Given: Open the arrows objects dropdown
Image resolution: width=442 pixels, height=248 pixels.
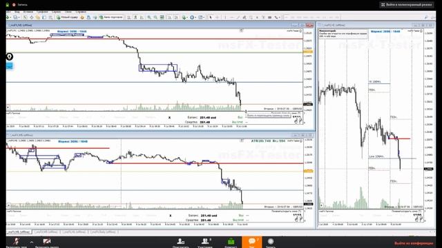Looking at the screenshot, I should click(277, 17).
